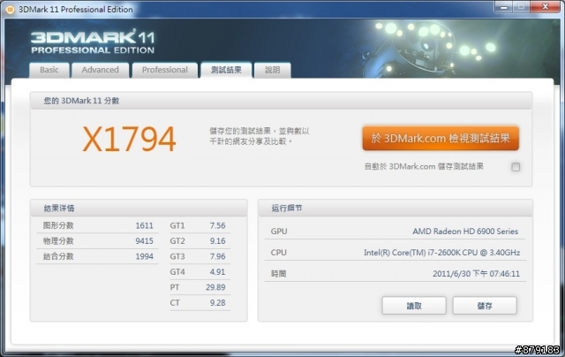Click the GT3 result 7.96
Viewport: 565px width, 357px height.
click(x=218, y=256)
